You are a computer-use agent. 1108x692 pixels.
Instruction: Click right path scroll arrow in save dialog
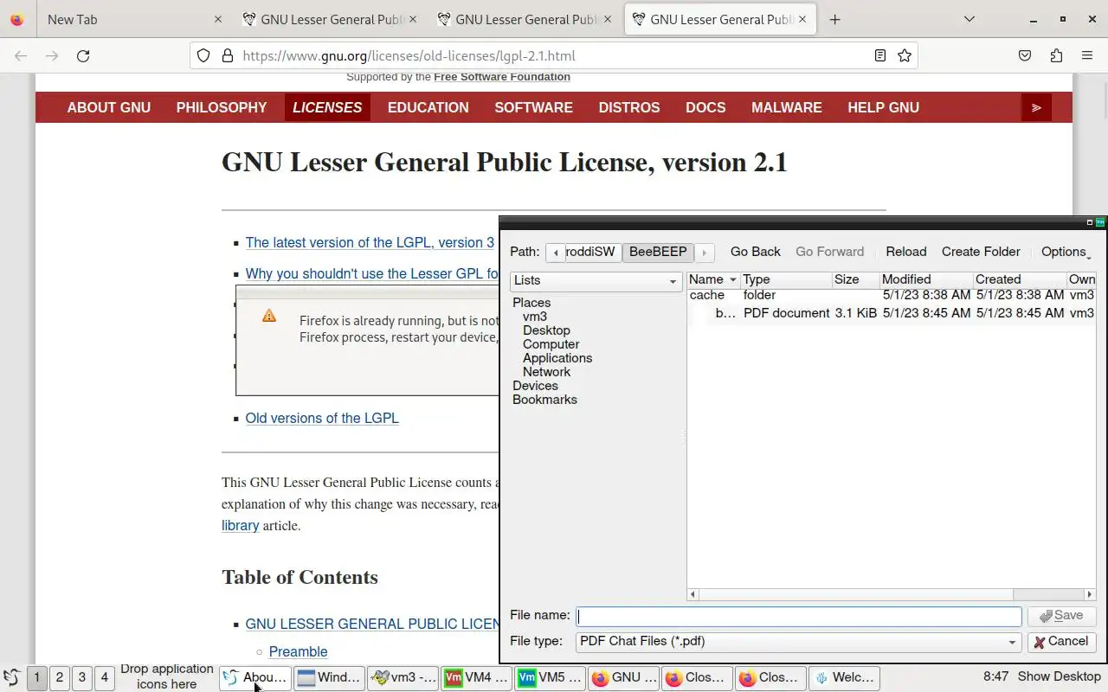(705, 253)
